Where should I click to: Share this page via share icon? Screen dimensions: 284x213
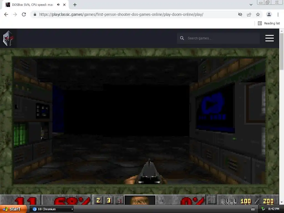point(249,14)
